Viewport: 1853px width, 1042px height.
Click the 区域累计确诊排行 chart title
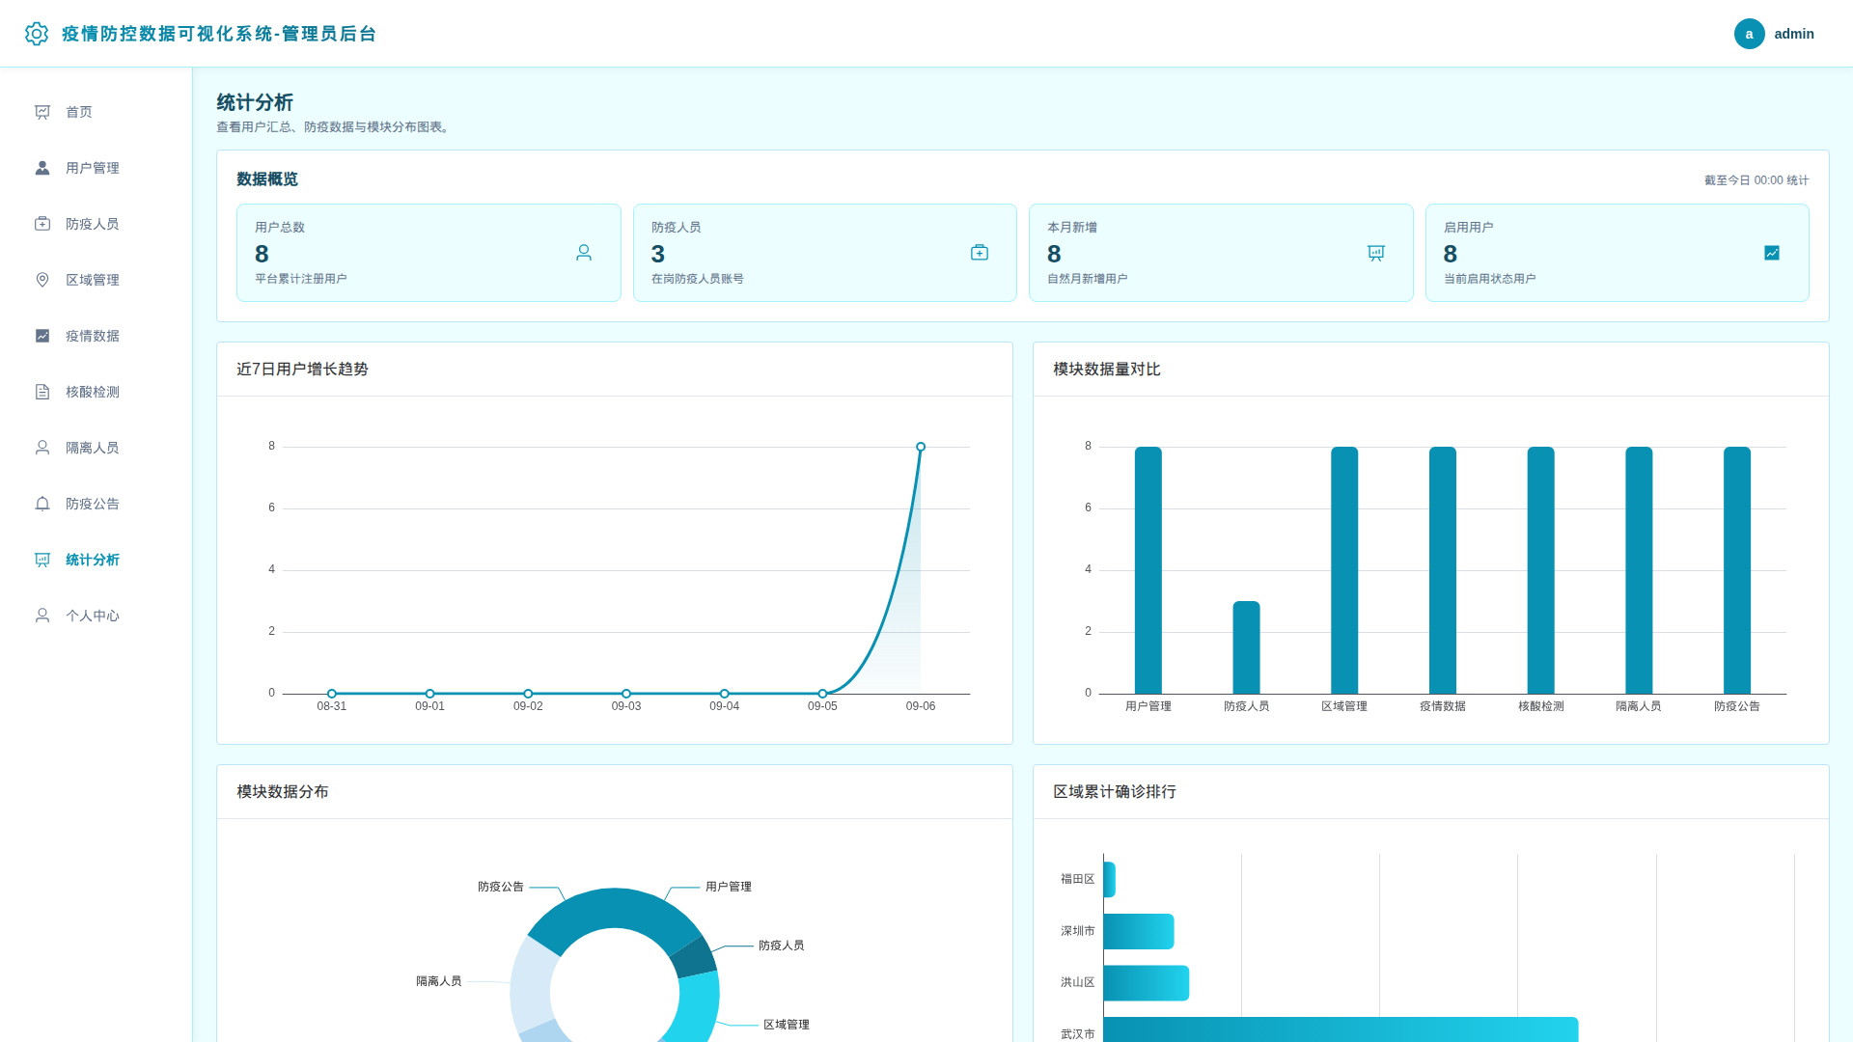click(x=1115, y=792)
